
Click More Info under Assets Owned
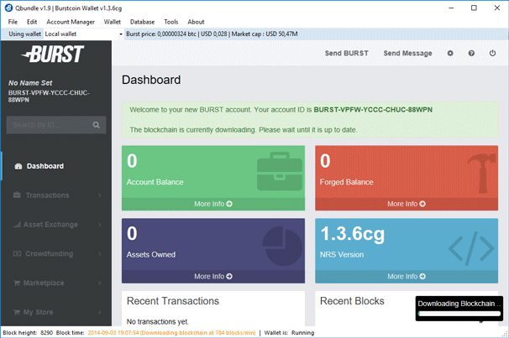pyautogui.click(x=213, y=277)
